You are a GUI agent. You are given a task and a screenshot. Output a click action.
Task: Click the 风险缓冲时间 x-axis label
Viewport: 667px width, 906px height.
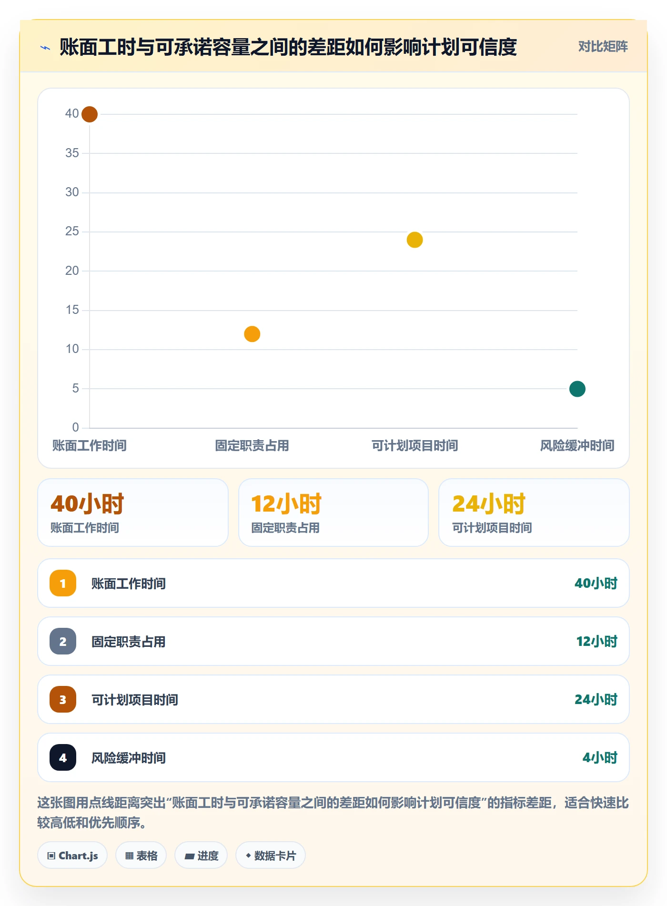577,446
